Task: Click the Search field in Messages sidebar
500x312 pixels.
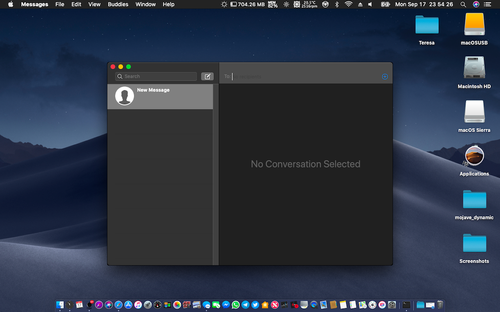Action: coord(156,77)
